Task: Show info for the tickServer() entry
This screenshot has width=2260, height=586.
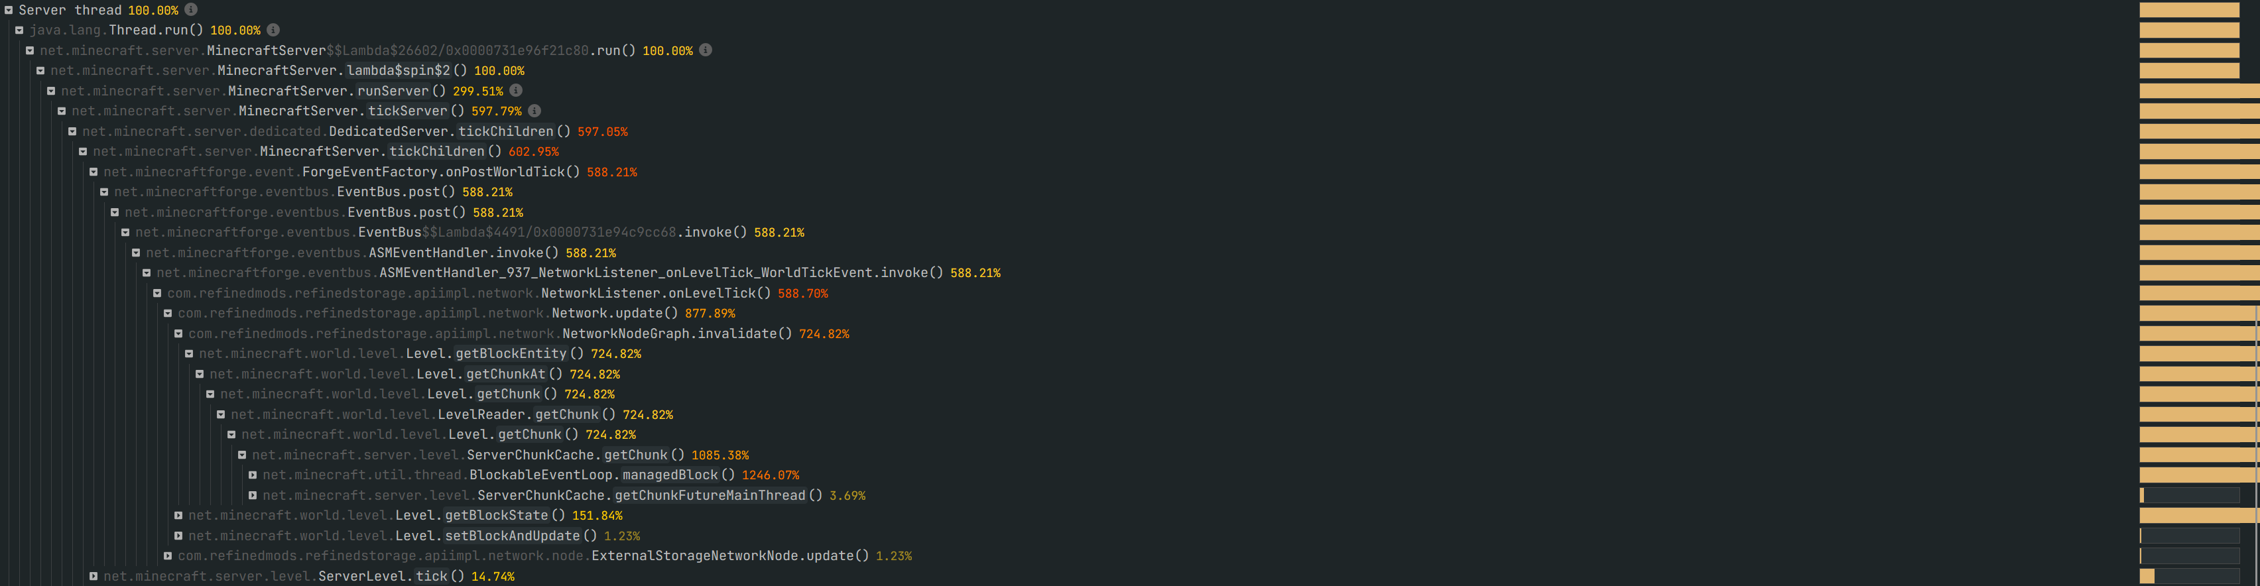Action: [534, 111]
